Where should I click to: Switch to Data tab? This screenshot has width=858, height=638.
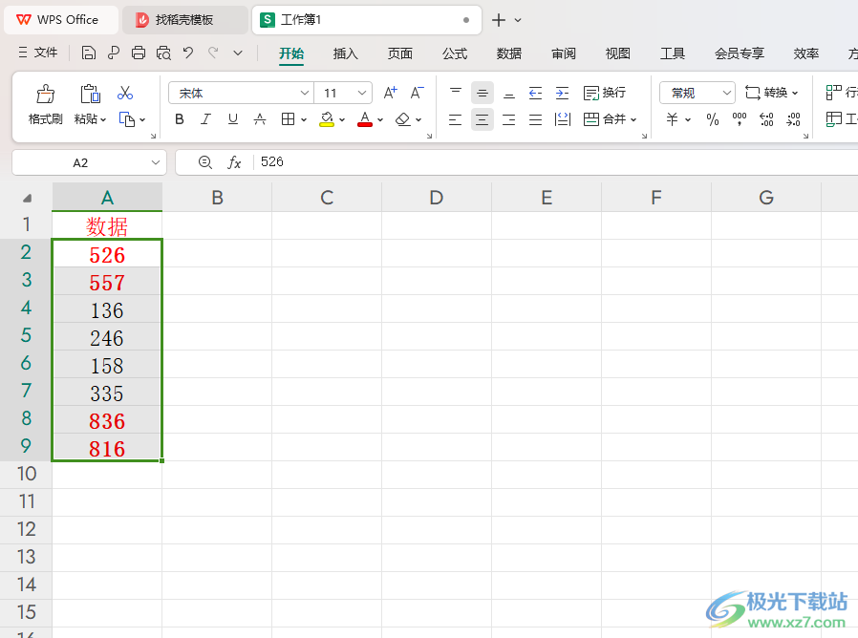point(509,53)
